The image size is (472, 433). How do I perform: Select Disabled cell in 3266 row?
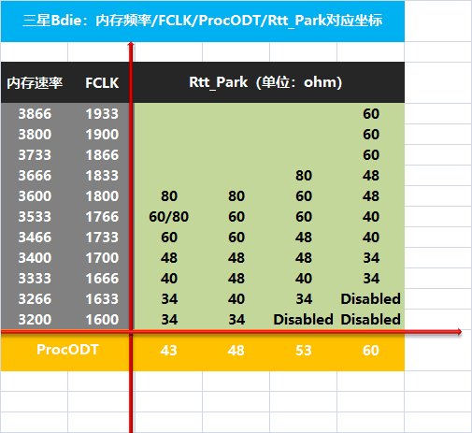tap(371, 299)
